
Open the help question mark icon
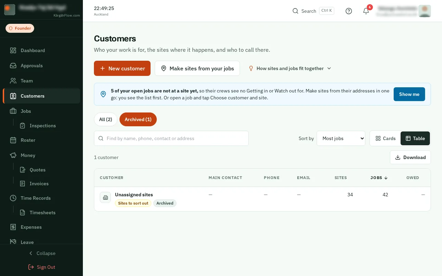tap(349, 11)
